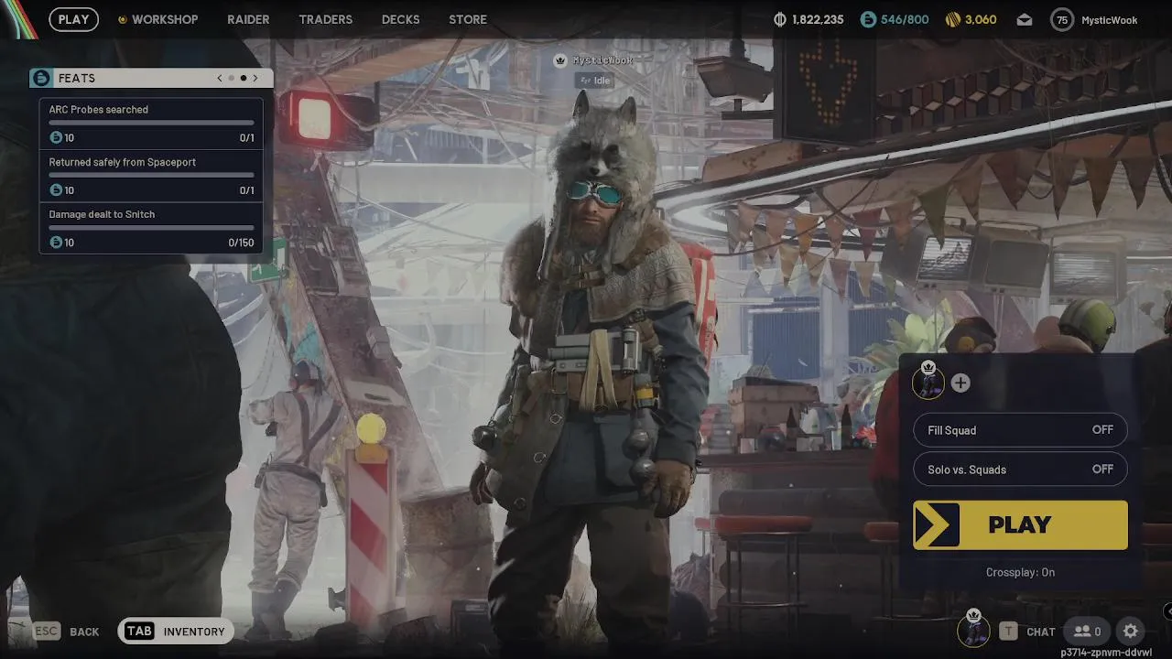Select the 'Damage dealt to Snitch' feat
The height and width of the screenshot is (659, 1172).
pos(151,228)
